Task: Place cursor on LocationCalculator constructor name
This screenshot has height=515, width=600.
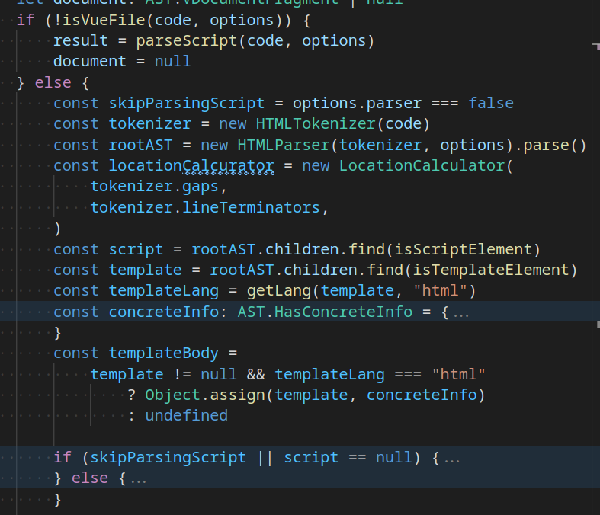Action: [x=422, y=165]
